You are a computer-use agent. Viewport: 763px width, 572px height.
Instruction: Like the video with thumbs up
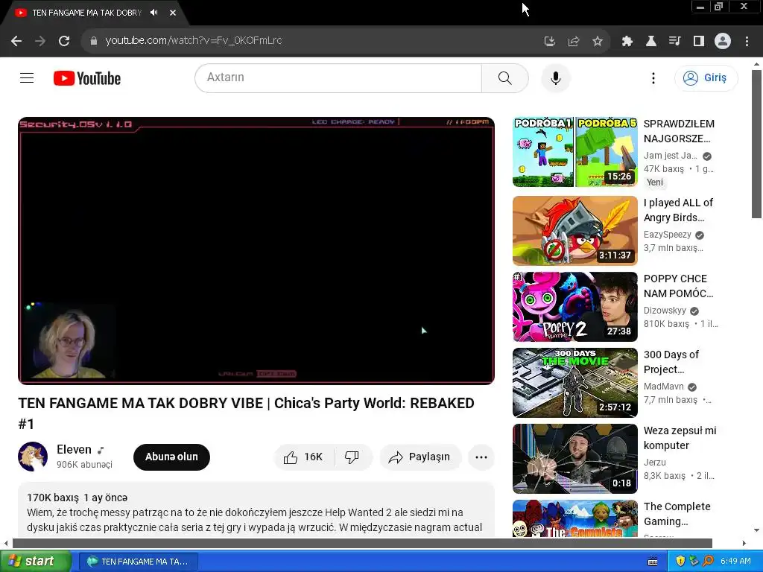304,457
